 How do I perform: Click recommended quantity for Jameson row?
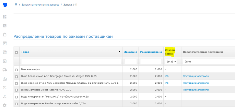(x=158, y=90)
